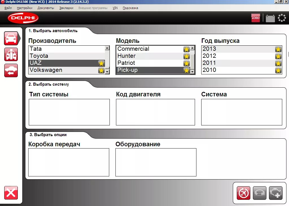Image resolution: width=289 pixels, height=206 pixels.
Task: Start the flight recorder red icon
Action: pos(244,193)
